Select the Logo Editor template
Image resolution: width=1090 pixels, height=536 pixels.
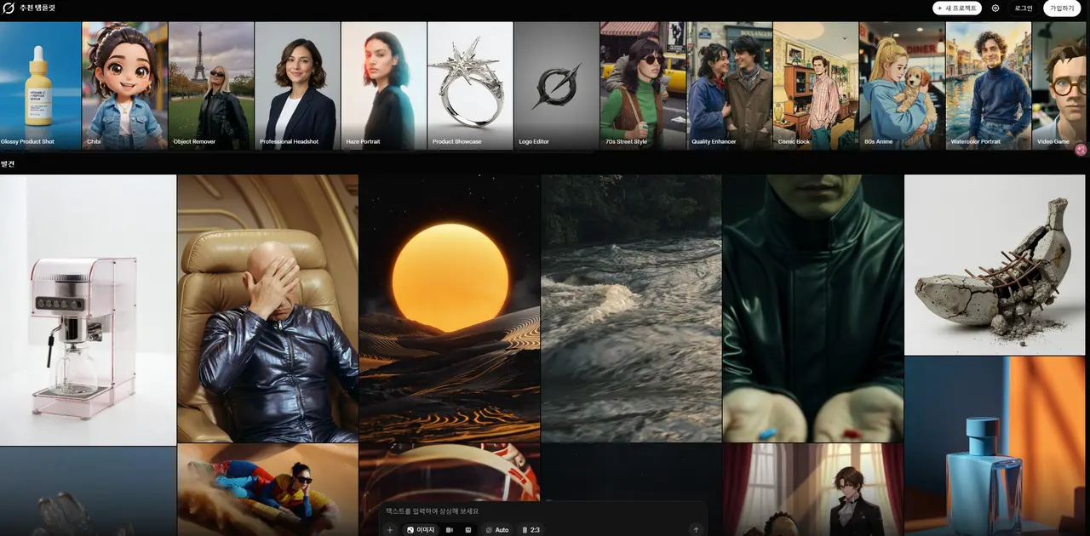click(557, 86)
